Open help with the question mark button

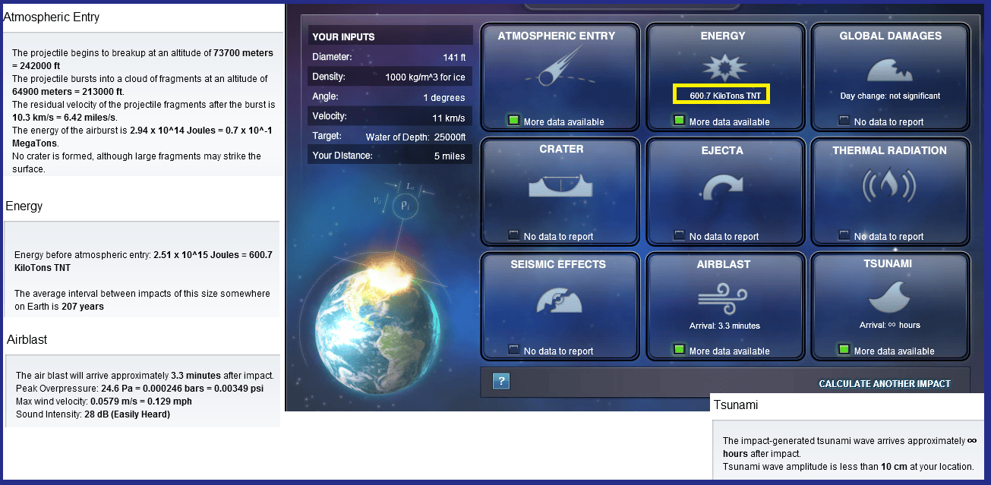tap(501, 381)
